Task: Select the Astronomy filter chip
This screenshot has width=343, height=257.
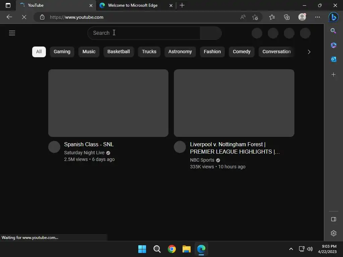Action: coord(180,52)
